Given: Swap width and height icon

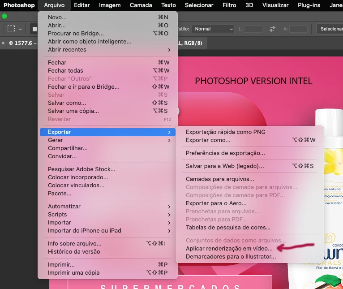Looking at the screenshot, I should coord(272,29).
